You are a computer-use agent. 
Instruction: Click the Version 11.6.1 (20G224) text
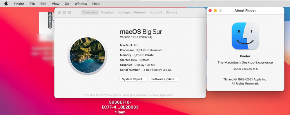[x=136, y=37]
